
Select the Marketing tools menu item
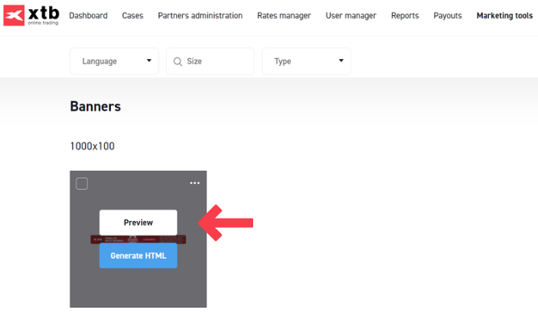pyautogui.click(x=504, y=15)
